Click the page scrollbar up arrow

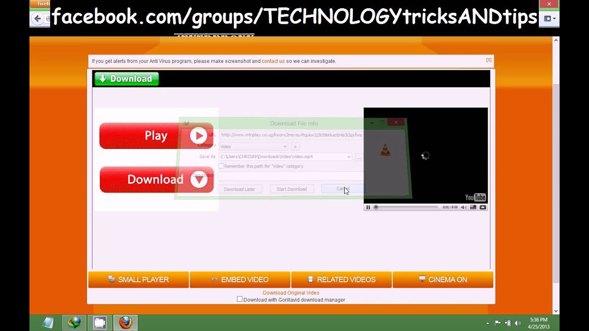point(555,40)
